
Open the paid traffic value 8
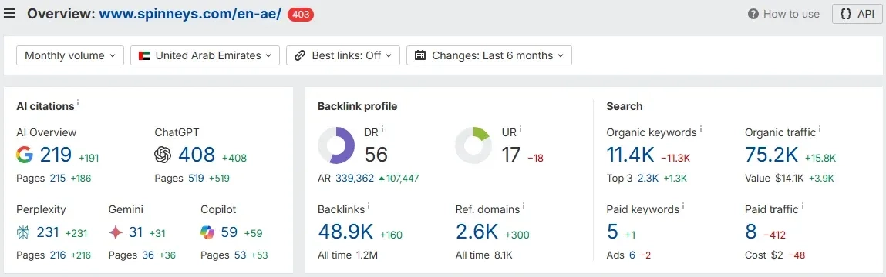click(x=751, y=232)
